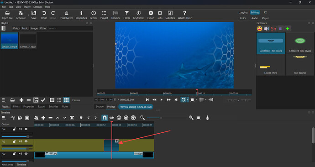Toggle scrubbing while dragging
Viewport: 315px width, 167px height.
coord(112,118)
